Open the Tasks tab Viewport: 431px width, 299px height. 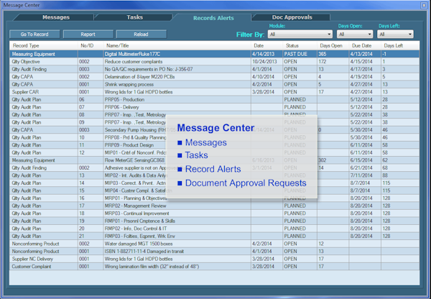point(134,17)
